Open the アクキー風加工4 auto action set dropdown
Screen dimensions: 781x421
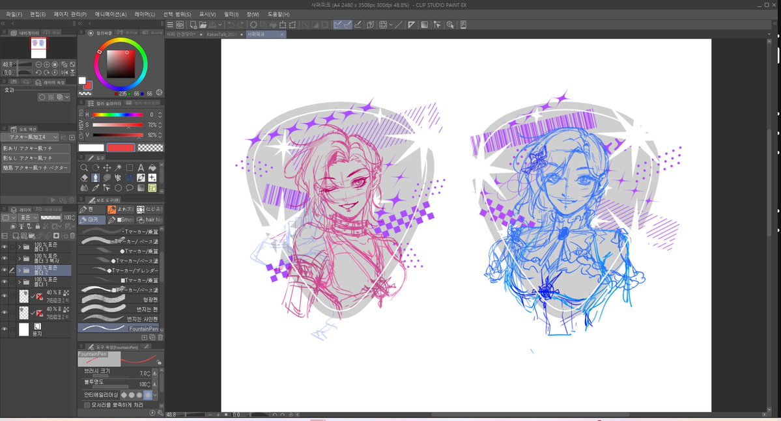31,137
